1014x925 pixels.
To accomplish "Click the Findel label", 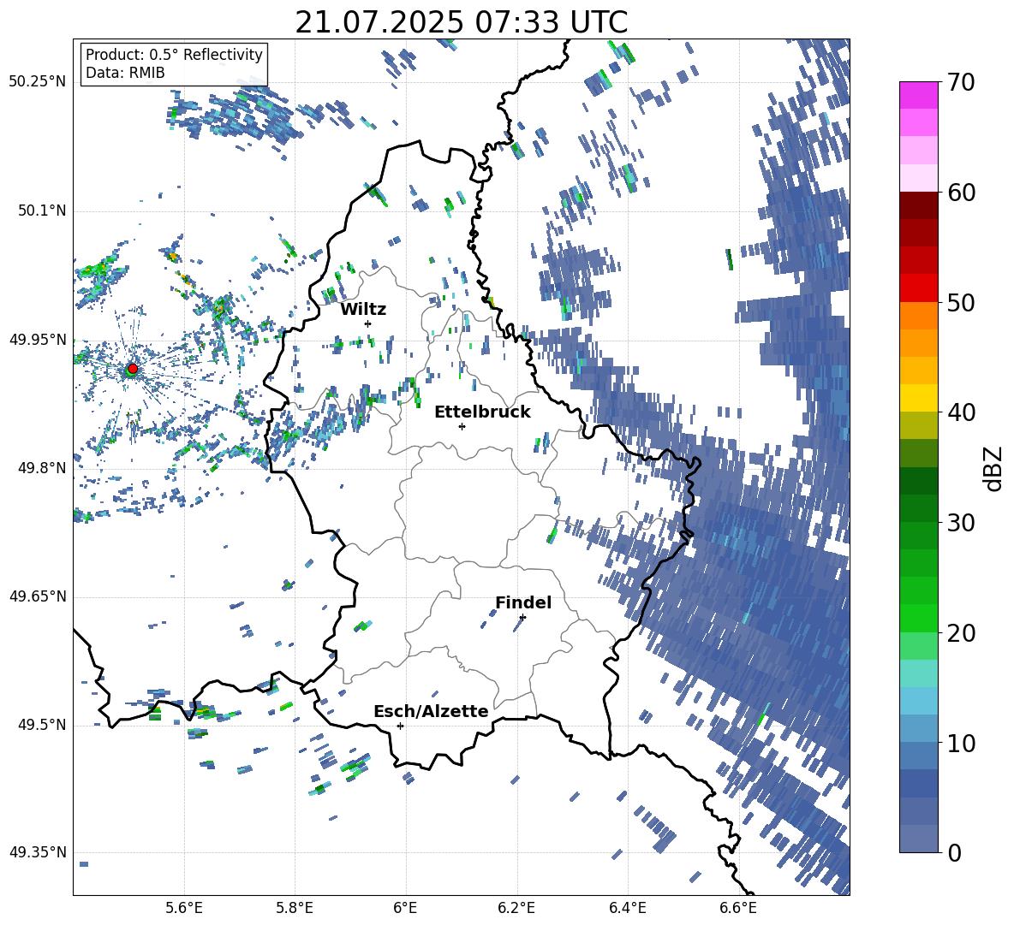I will click(523, 602).
